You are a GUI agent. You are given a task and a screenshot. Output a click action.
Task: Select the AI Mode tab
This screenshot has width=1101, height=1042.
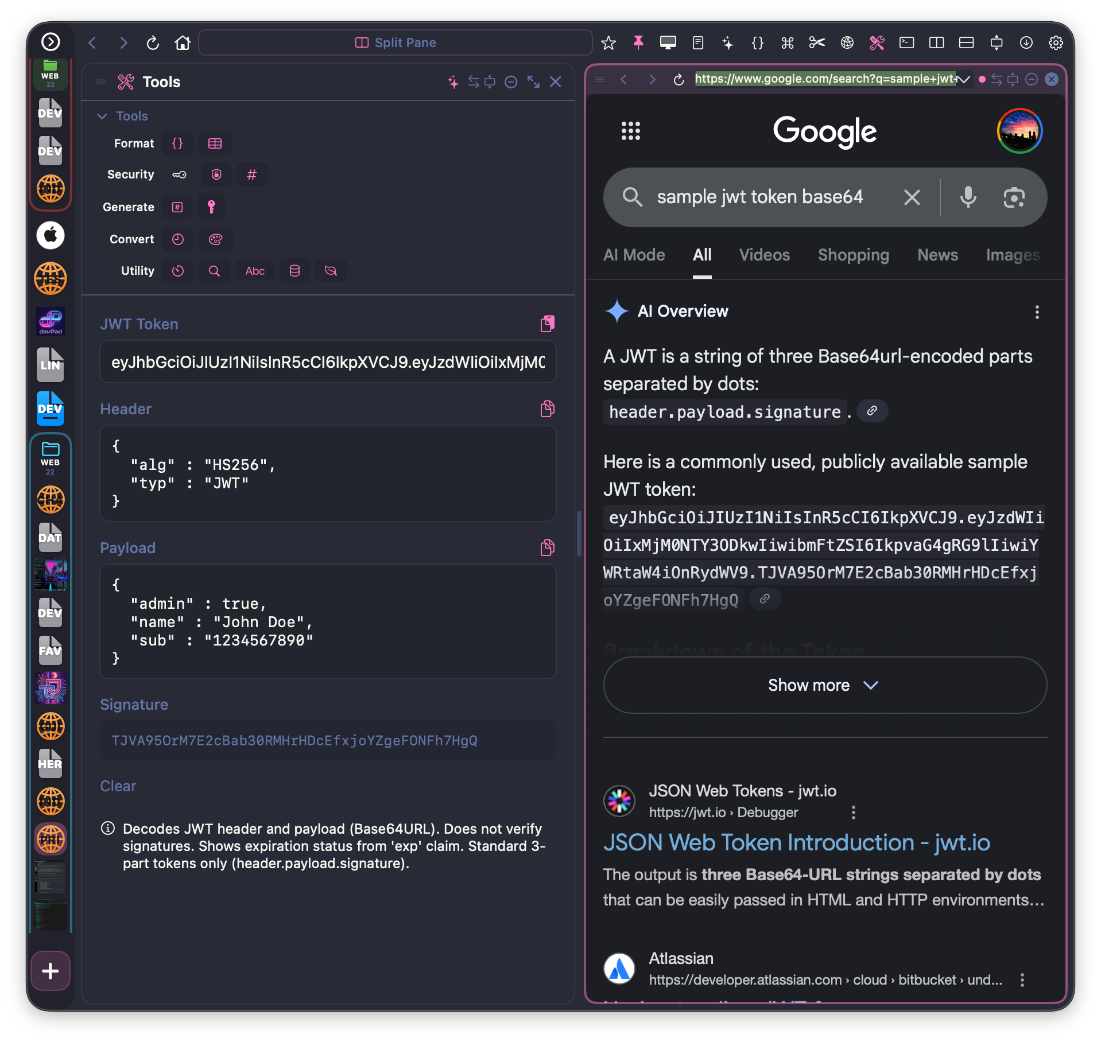point(634,255)
